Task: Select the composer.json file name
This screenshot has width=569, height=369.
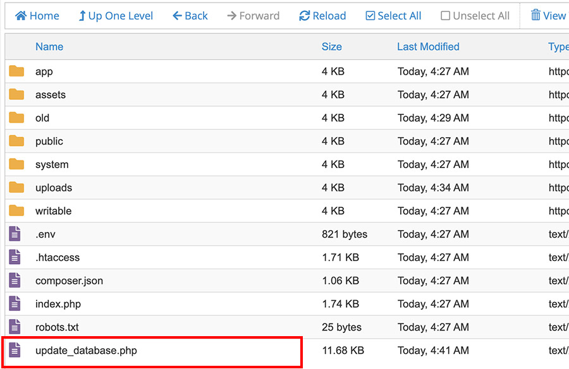Action: tap(69, 281)
